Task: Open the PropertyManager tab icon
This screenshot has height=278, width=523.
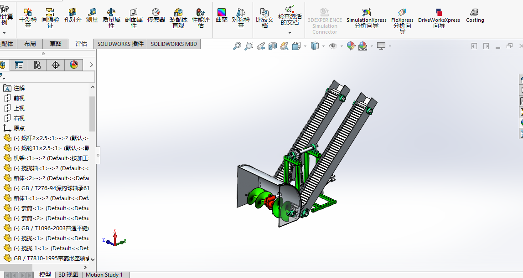Action: coord(19,65)
